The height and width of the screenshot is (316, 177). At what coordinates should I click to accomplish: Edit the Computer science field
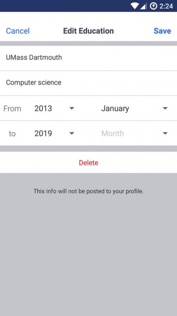pos(88,83)
